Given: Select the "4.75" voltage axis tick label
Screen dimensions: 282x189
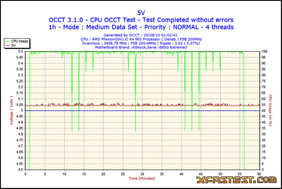Looking at the screenshot, I should (x=20, y=140).
